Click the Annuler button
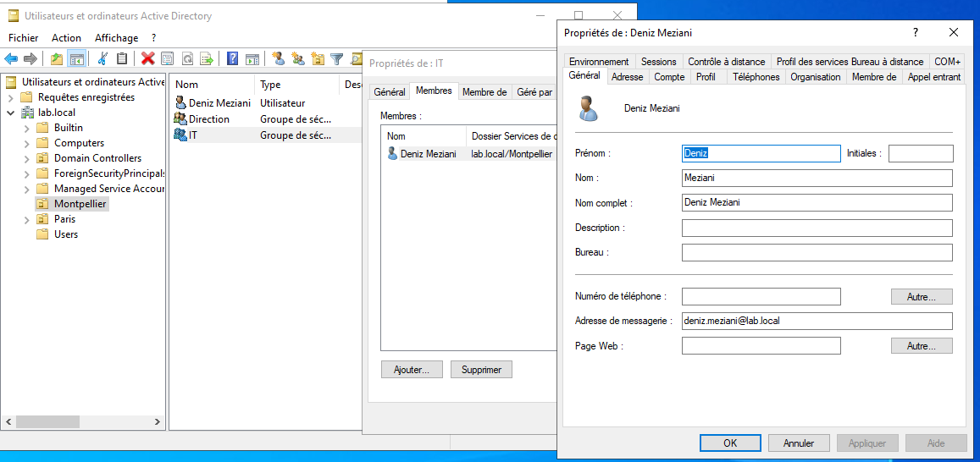This screenshot has width=980, height=462. point(799,443)
